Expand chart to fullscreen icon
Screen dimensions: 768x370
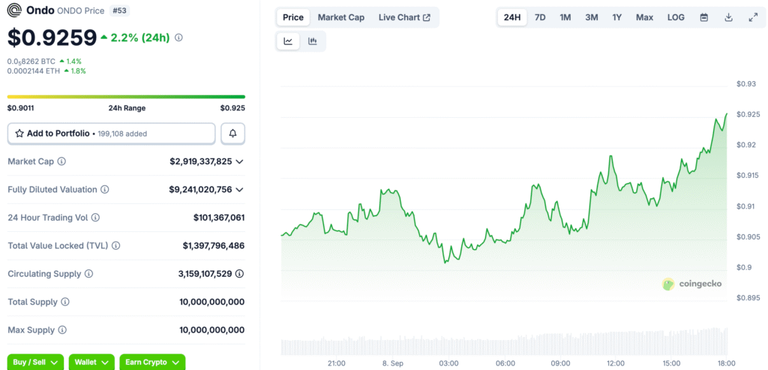(753, 18)
